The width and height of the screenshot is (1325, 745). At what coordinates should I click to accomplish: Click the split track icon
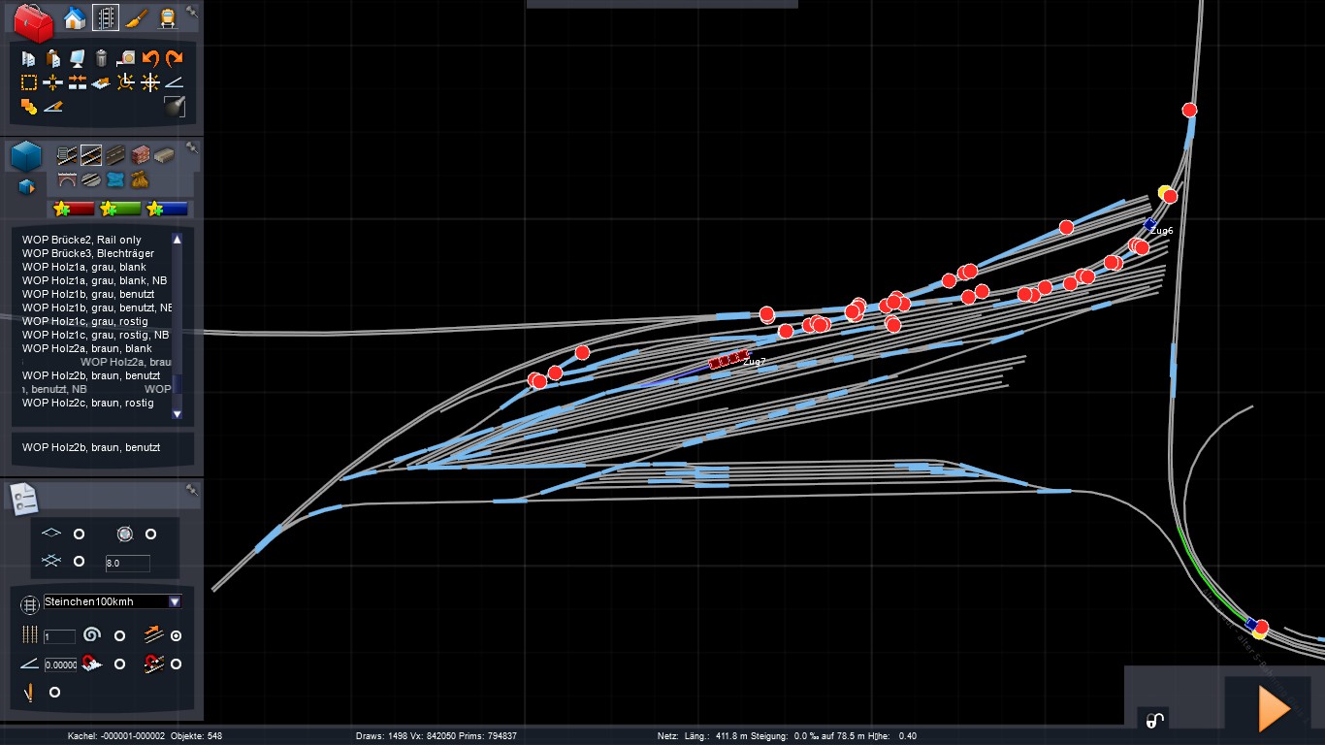tap(53, 82)
